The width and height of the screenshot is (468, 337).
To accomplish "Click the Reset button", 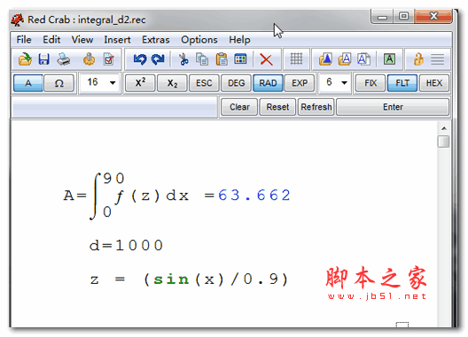I will 277,107.
